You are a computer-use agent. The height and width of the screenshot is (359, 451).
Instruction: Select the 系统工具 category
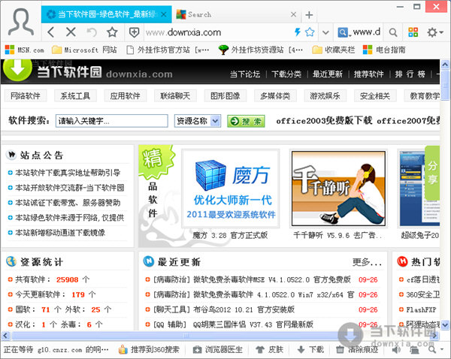tap(75, 96)
